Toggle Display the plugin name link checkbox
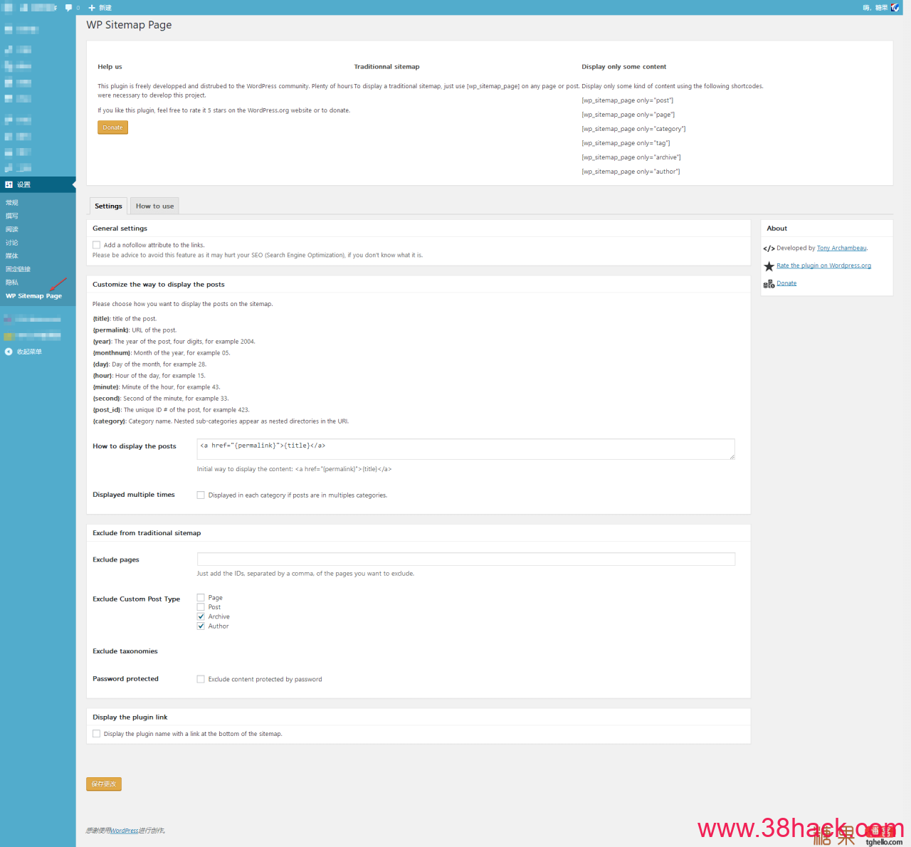This screenshot has width=911, height=847. click(96, 734)
